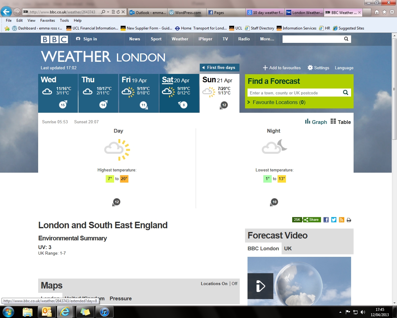Open the File menu

click(9, 20)
